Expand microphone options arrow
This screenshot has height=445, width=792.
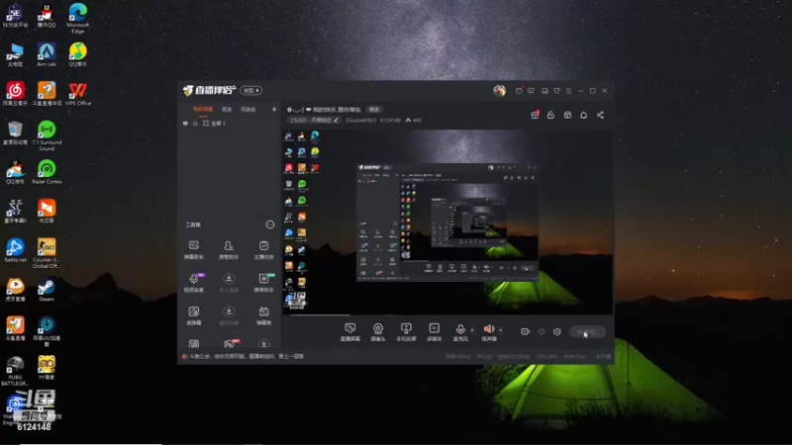pos(472,330)
